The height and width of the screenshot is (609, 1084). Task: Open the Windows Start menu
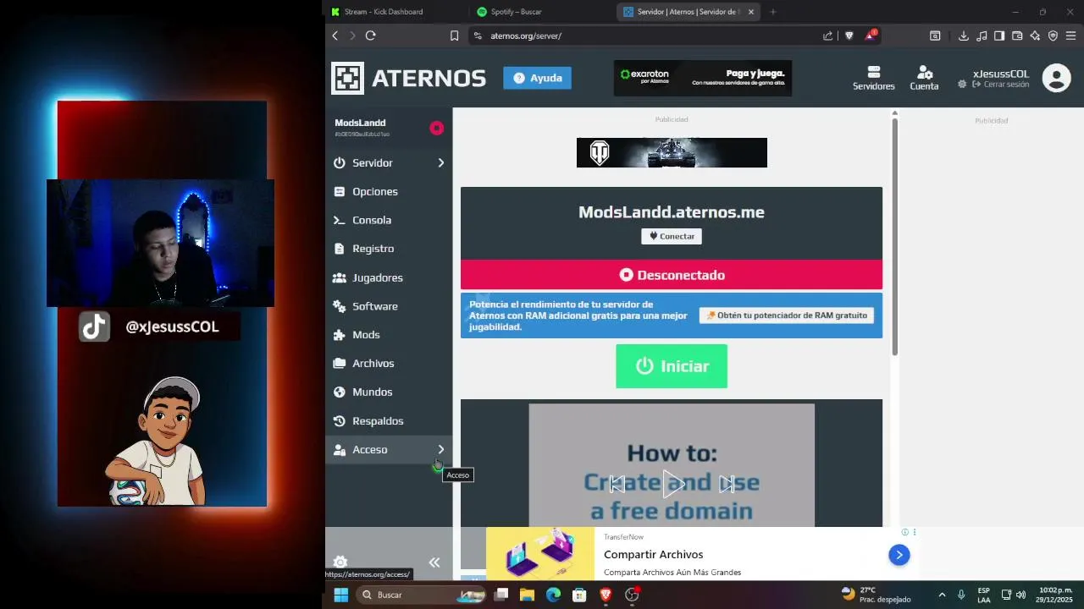[340, 595]
